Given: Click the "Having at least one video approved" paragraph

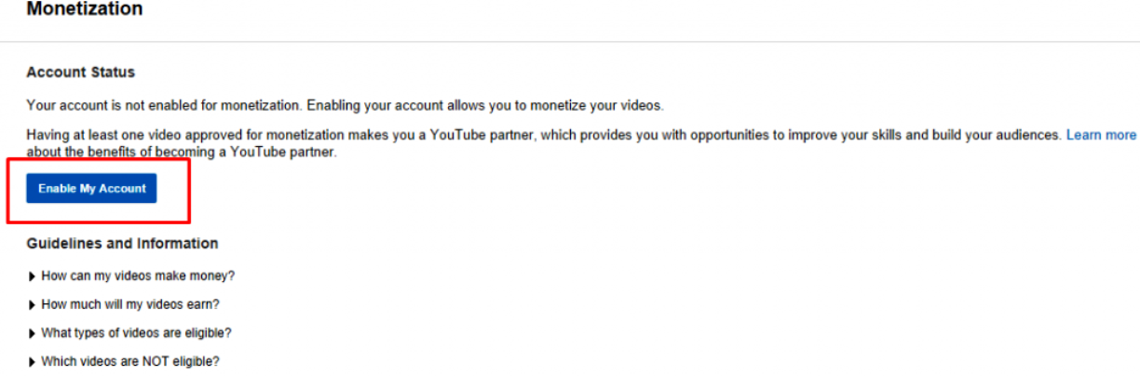Looking at the screenshot, I should coord(581,143).
